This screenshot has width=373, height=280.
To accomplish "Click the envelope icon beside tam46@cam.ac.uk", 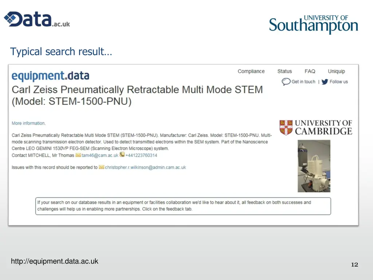I will tap(78, 155).
